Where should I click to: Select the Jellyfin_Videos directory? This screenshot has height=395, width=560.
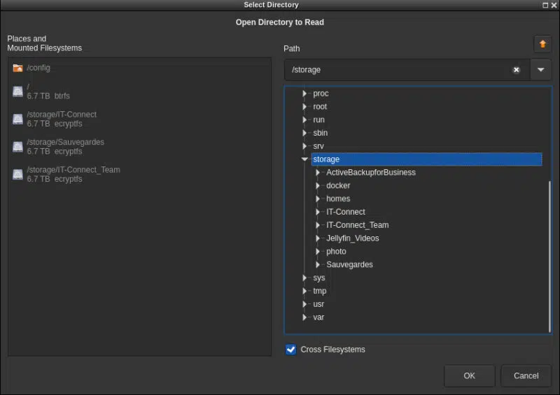(x=353, y=238)
